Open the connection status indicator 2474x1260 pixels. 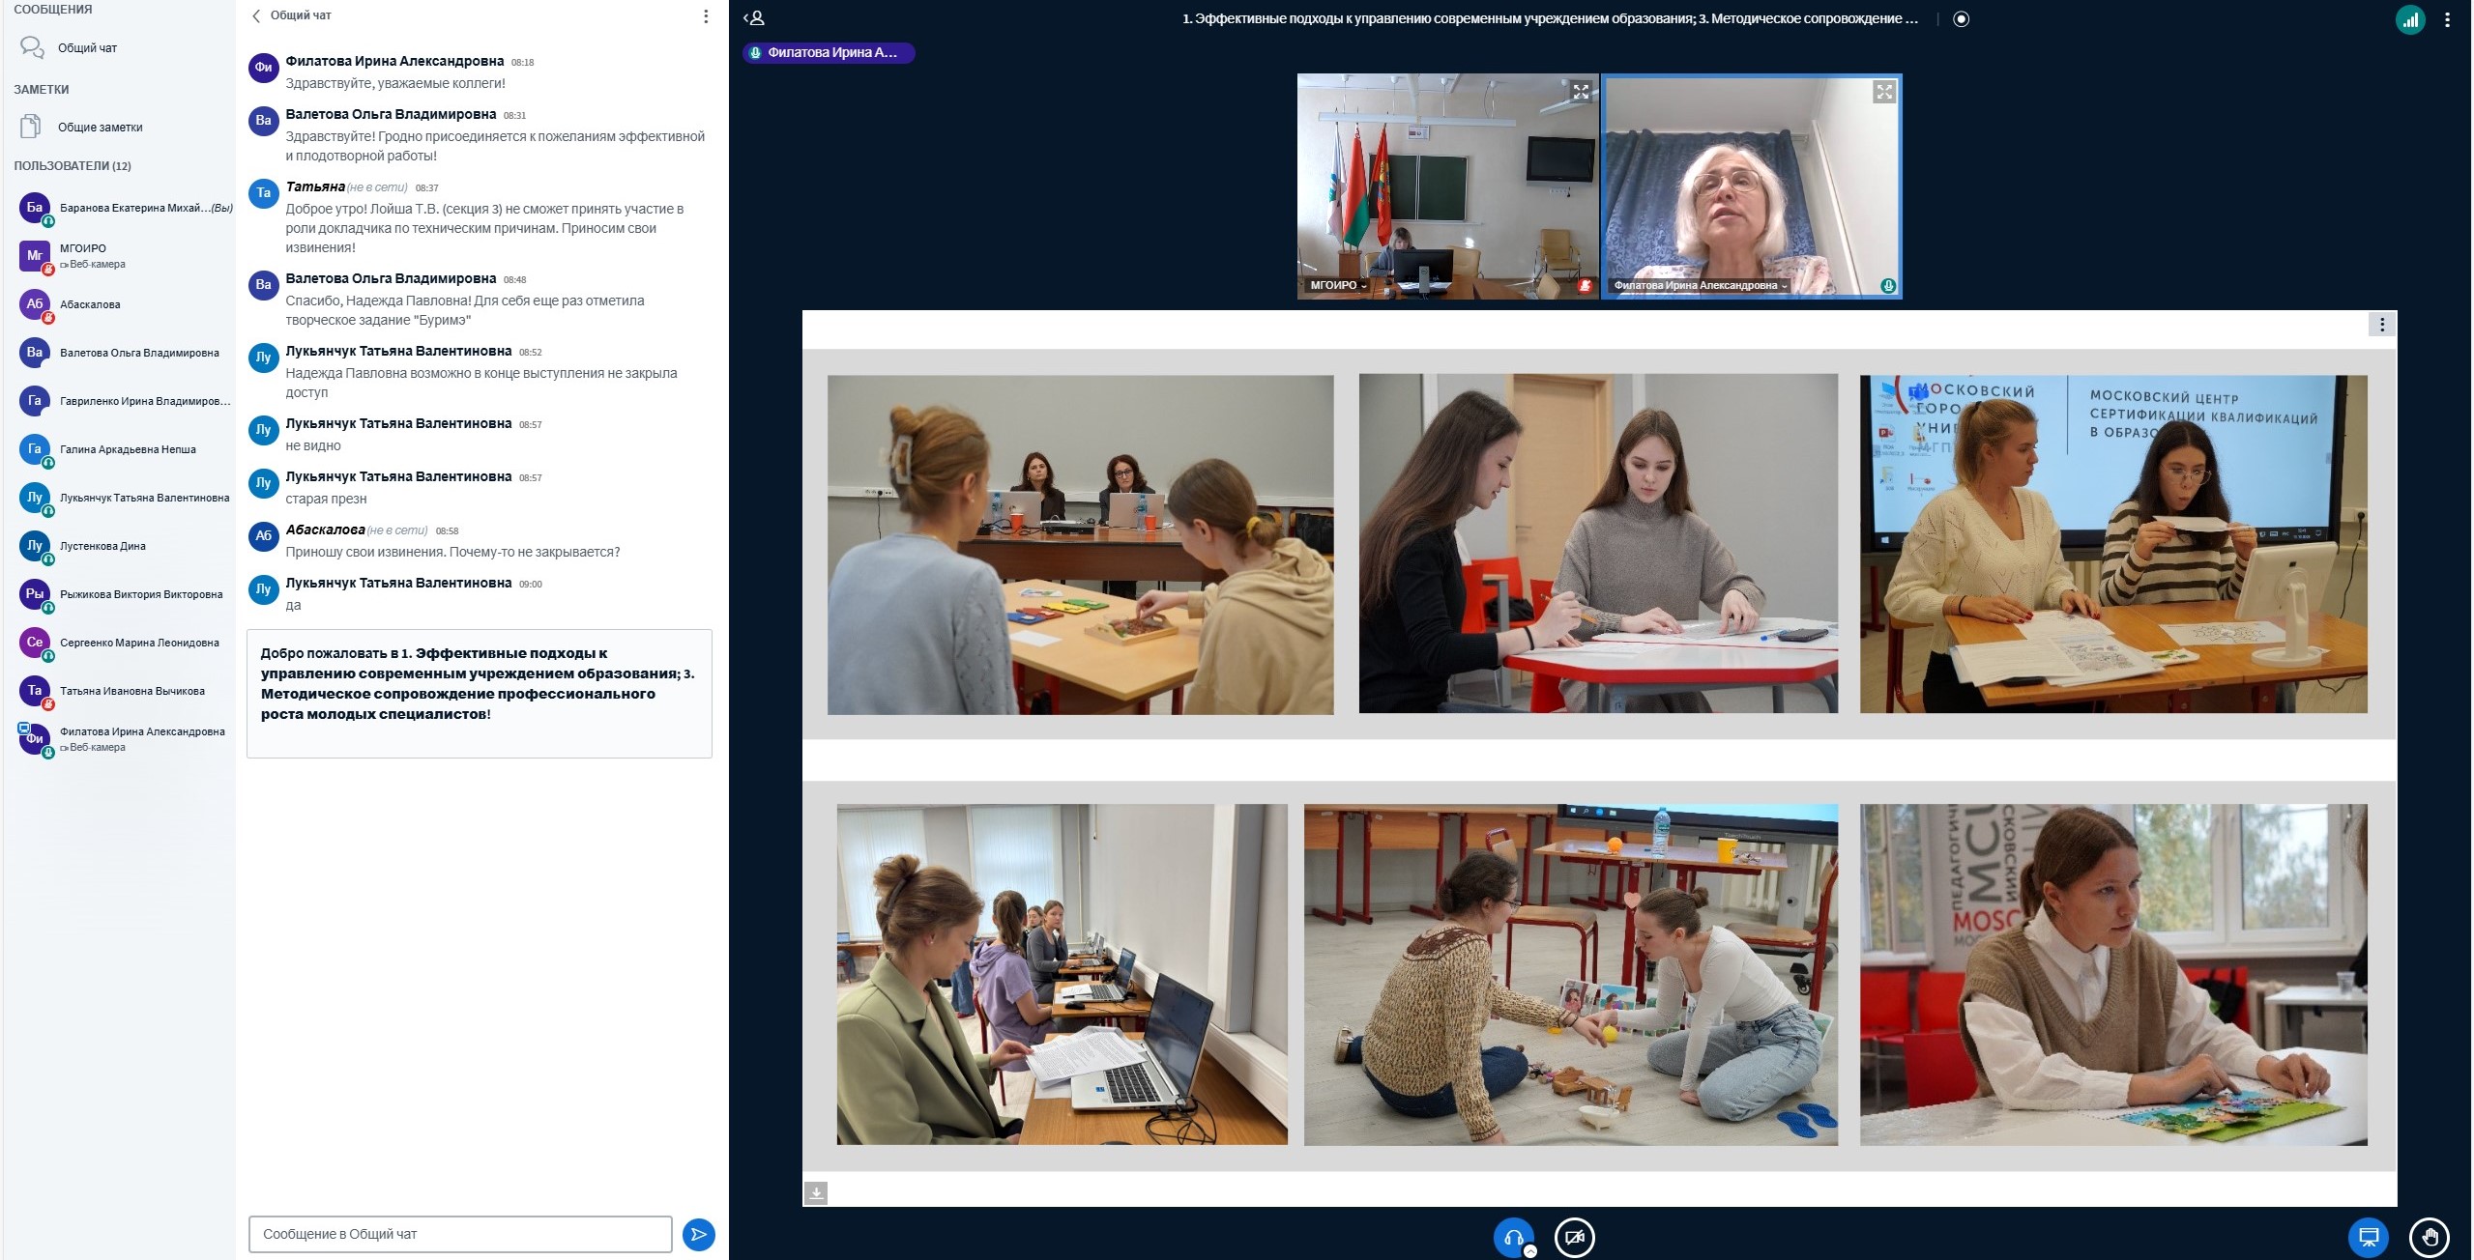tap(2409, 19)
